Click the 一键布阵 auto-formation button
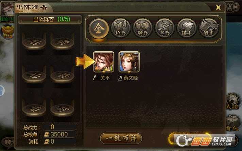The width and height of the screenshot is (242, 151). point(121,138)
